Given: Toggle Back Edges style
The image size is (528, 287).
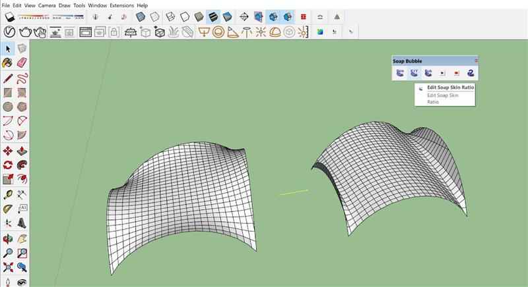Looking at the screenshot, I should (154, 16).
